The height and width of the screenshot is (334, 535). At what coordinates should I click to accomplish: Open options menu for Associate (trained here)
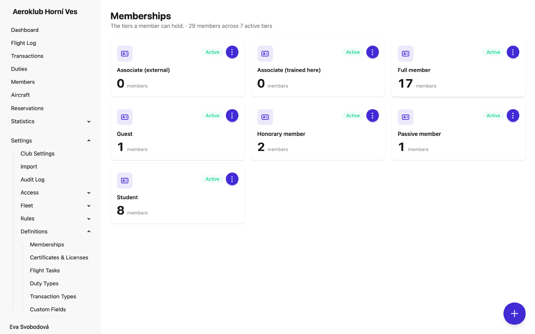click(x=373, y=52)
